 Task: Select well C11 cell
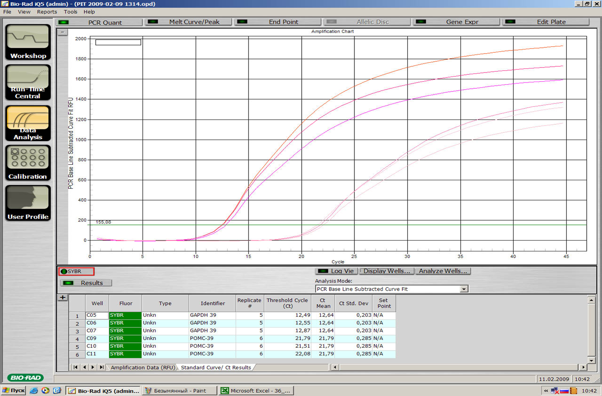pyautogui.click(x=97, y=354)
